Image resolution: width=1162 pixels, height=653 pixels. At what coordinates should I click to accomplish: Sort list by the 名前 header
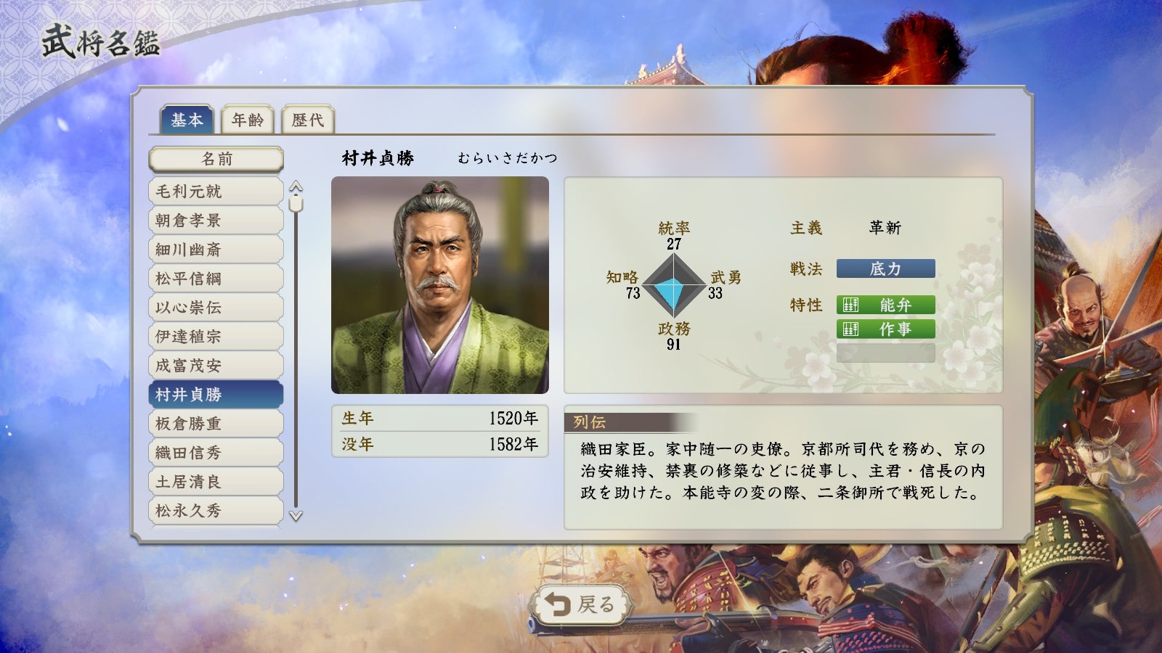[216, 159]
